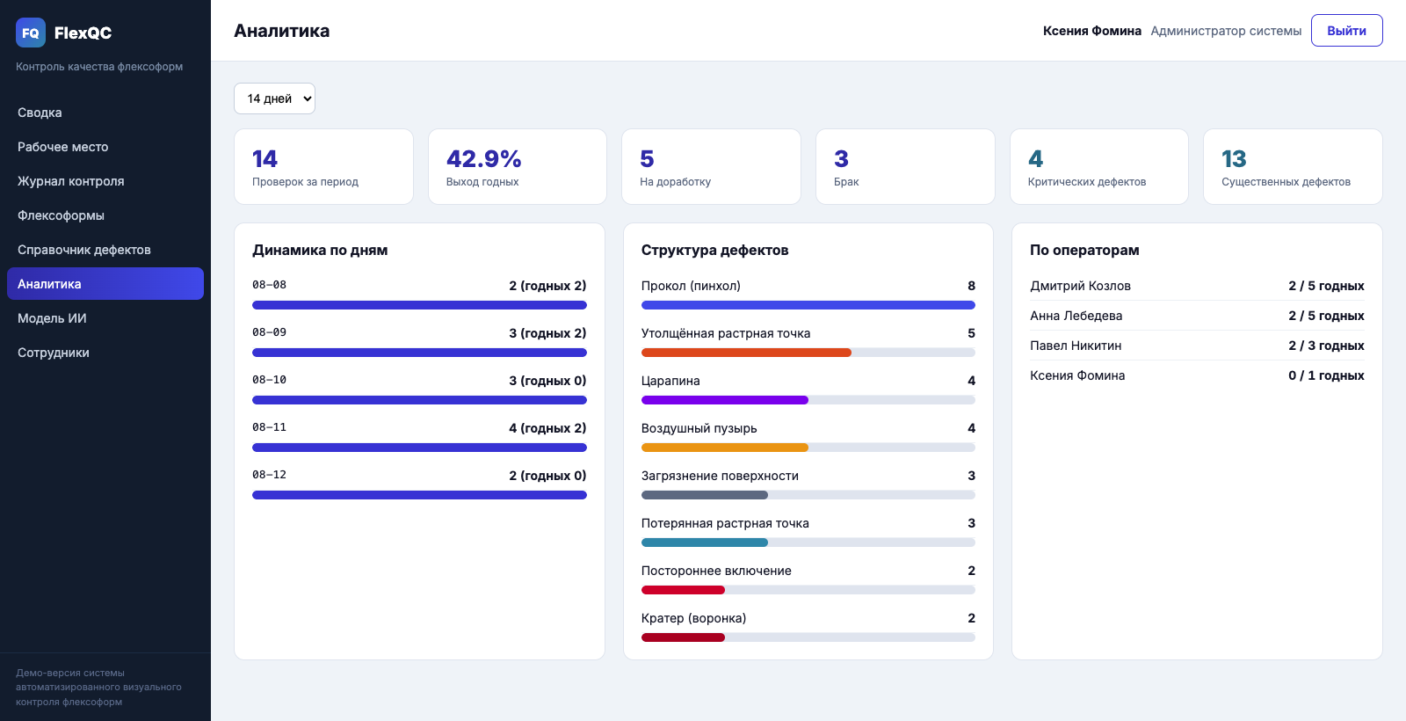This screenshot has height=721, width=1406.
Task: Open Модель ИИ page
Action: click(105, 318)
